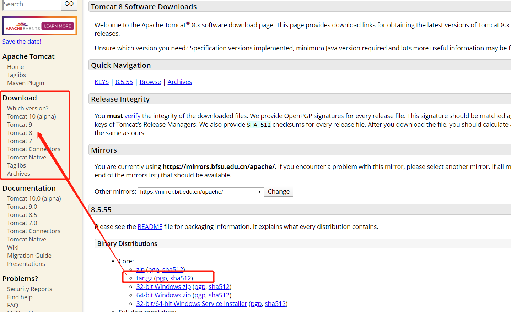
Task: Open pgp signature for 32-bit Windows zip
Action: pyautogui.click(x=200, y=287)
